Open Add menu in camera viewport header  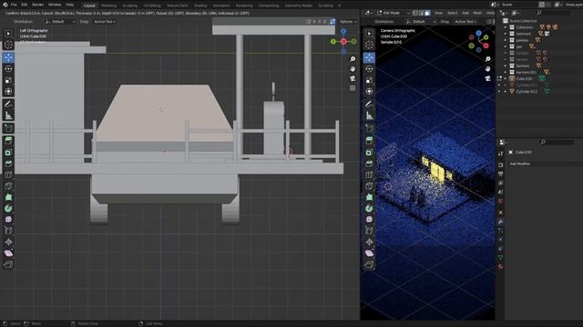coord(465,13)
